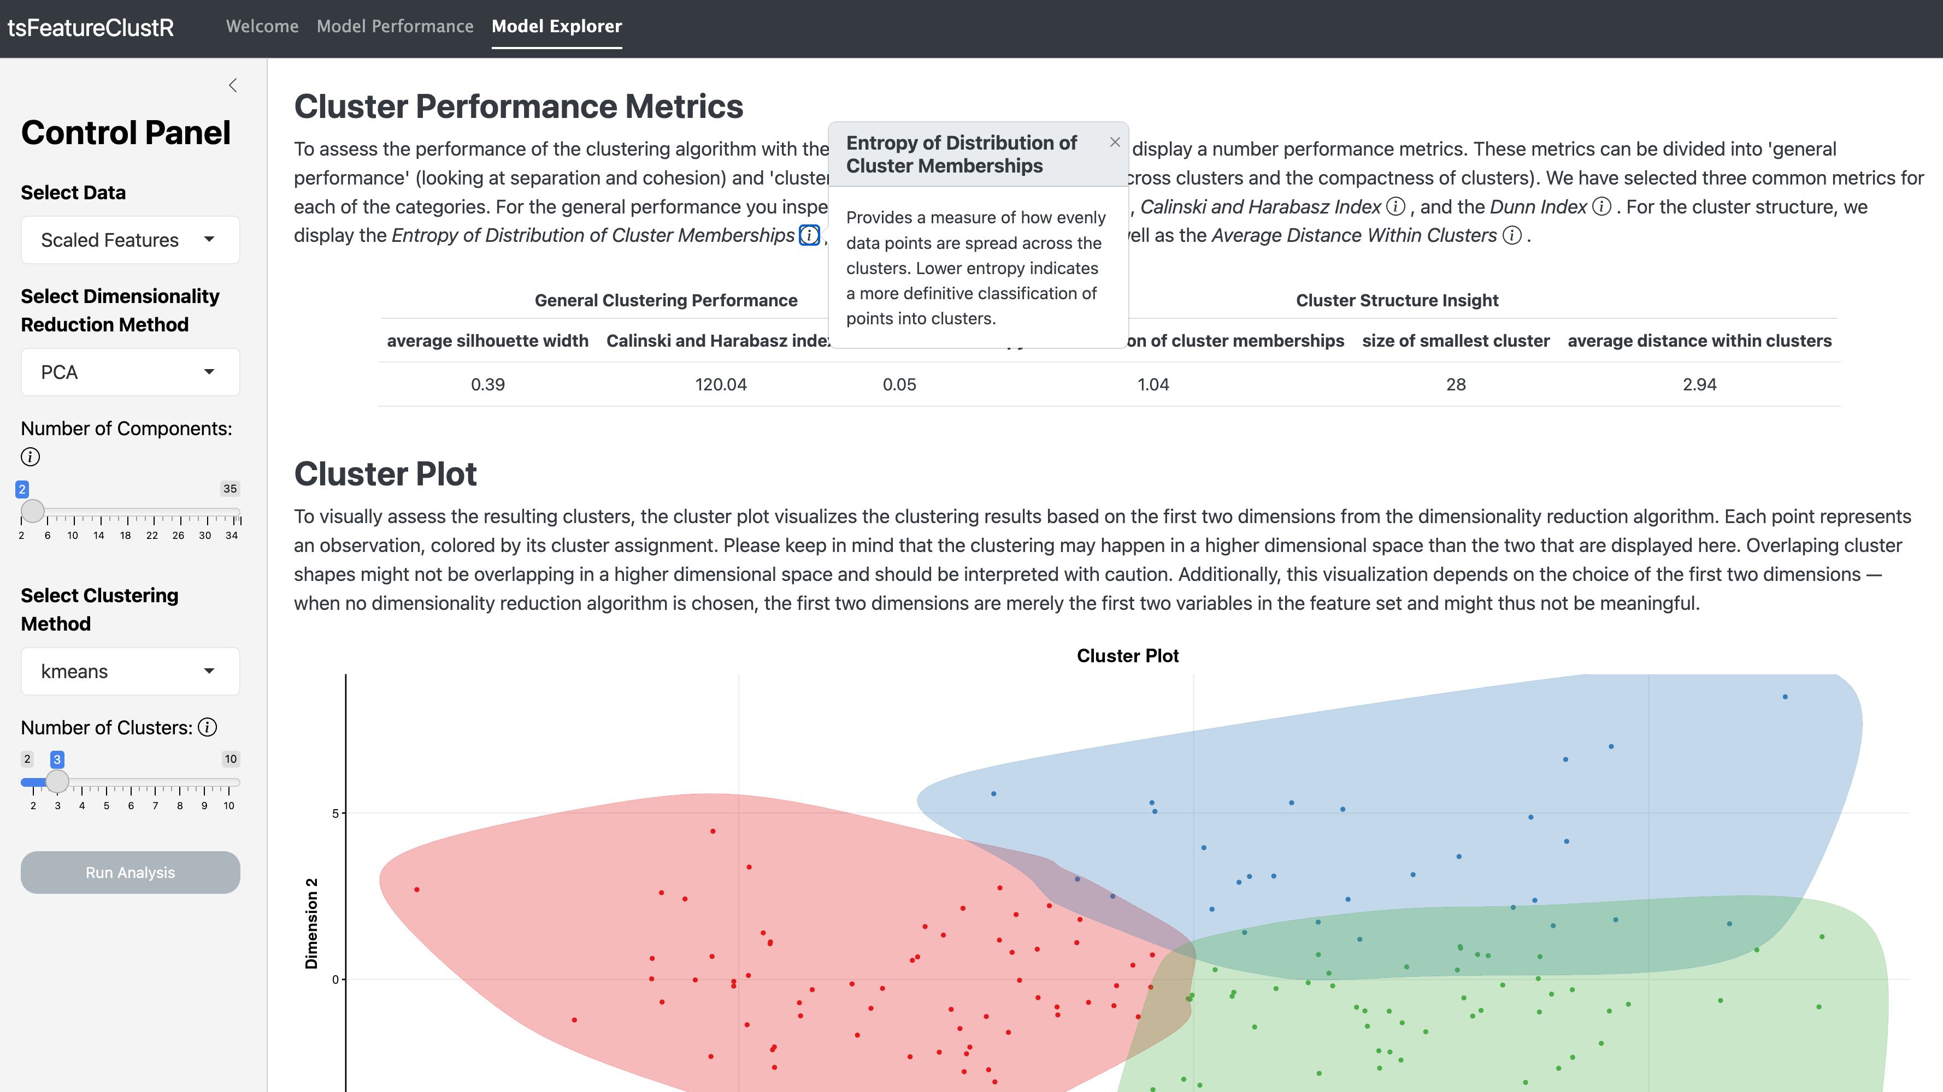Open Number of Components info icon
1943x1092 pixels.
(30, 456)
